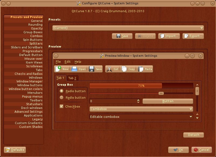Image resolution: width=216 pixels, height=157 pixels.
Task: Open the Combos settings page
Action: click(24, 36)
